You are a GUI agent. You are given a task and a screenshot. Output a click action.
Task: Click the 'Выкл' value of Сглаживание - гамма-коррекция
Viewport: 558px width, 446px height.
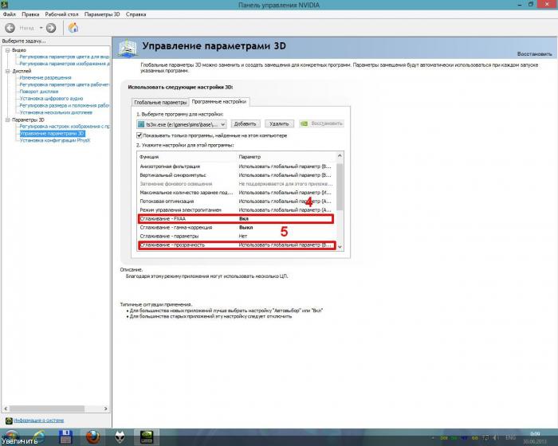click(246, 227)
